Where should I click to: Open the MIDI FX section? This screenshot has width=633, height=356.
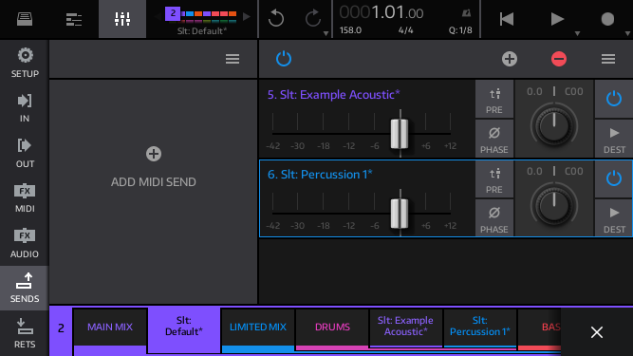(x=25, y=197)
